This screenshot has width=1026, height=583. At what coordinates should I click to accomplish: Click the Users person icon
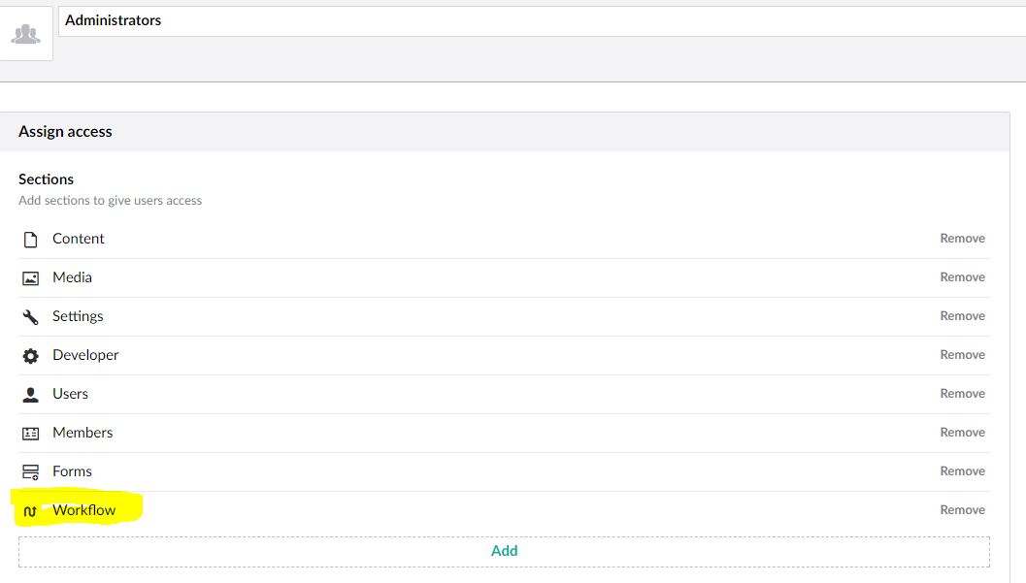[30, 394]
